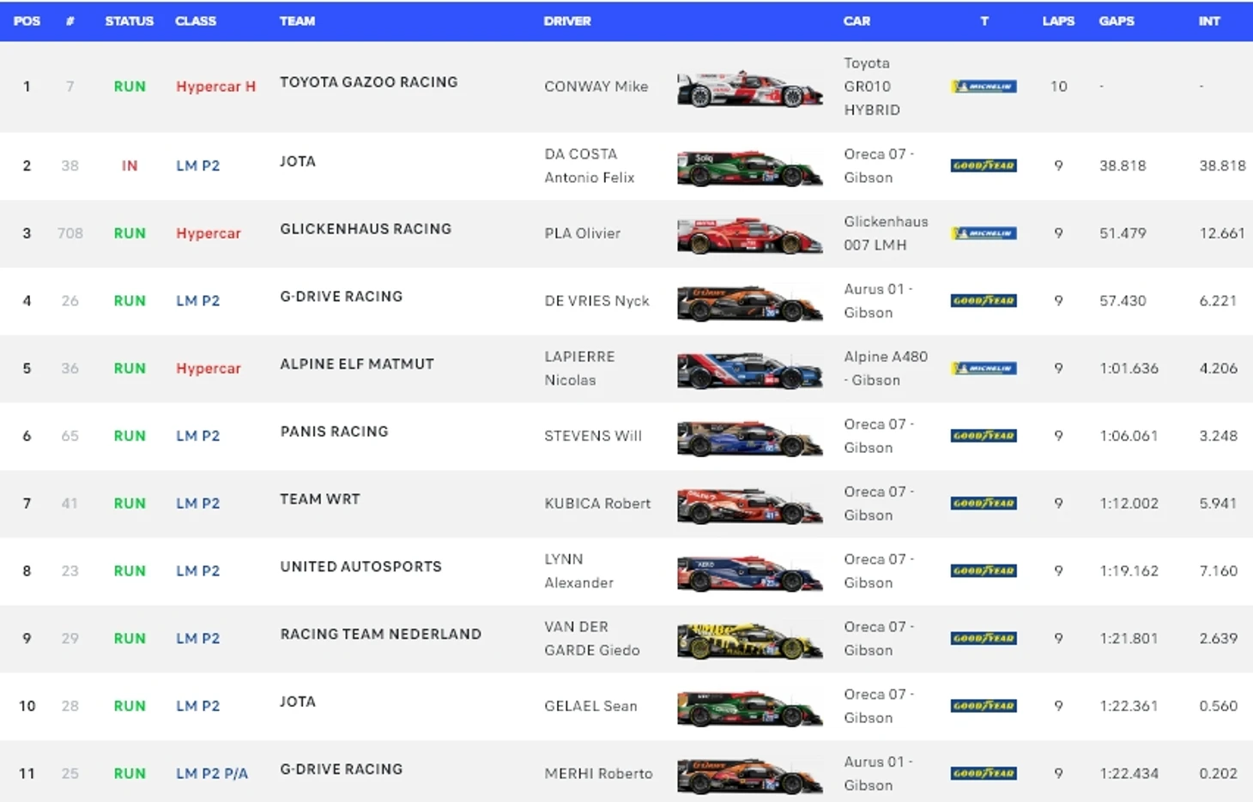This screenshot has height=802, width=1253.
Task: Click the Goodyear logo in De Vries row
Action: point(984,301)
